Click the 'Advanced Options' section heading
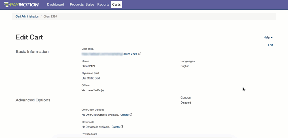The height and width of the screenshot is (138, 288). coord(33,100)
